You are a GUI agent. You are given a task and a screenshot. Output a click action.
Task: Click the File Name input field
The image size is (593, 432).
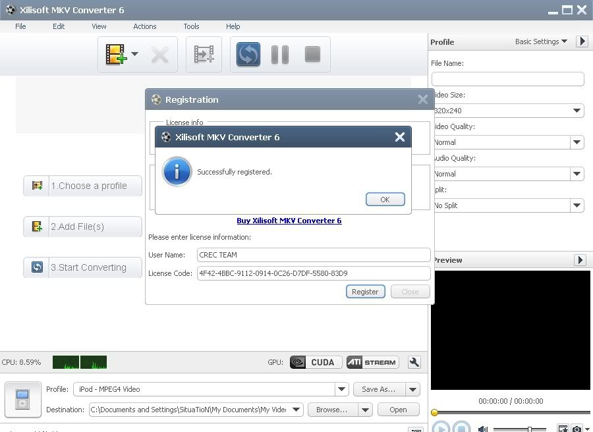pyautogui.click(x=507, y=79)
